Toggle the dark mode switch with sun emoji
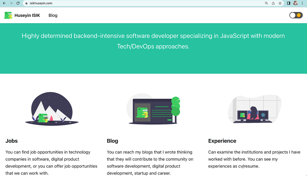Viewport: 307px width, 176px height. [296, 15]
